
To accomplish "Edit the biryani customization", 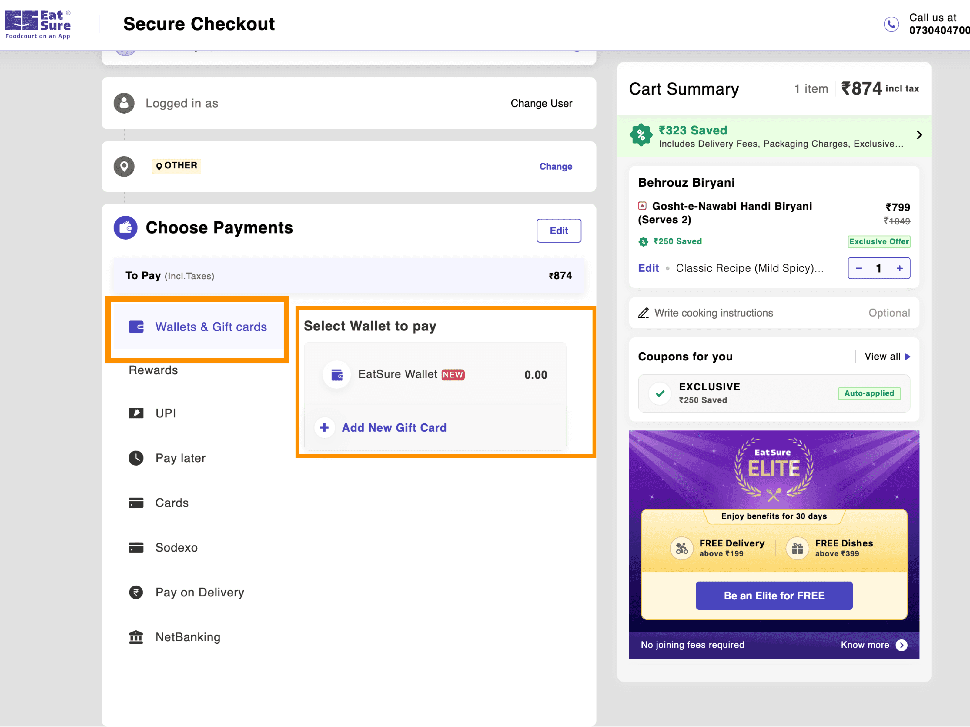I will tap(648, 268).
